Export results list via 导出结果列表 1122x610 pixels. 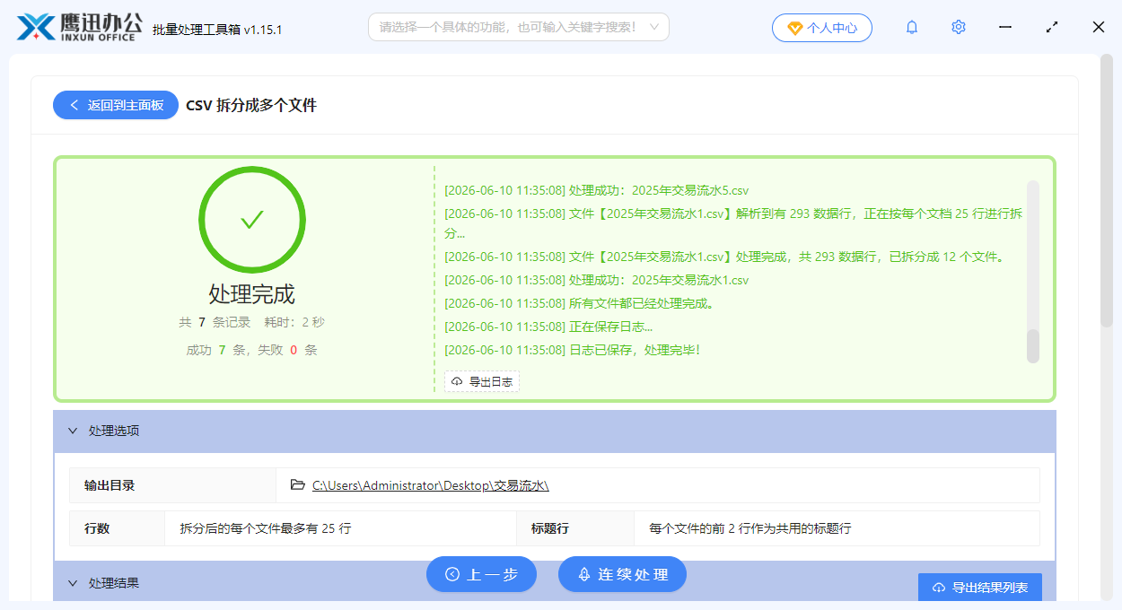click(x=980, y=588)
